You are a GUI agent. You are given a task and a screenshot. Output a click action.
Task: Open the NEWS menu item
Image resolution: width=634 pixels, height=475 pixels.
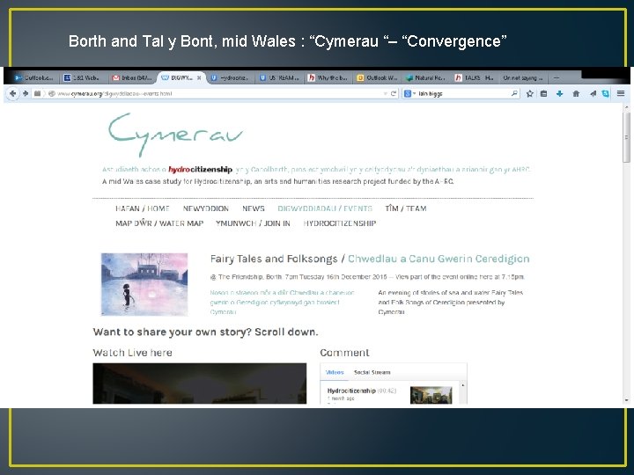253,208
